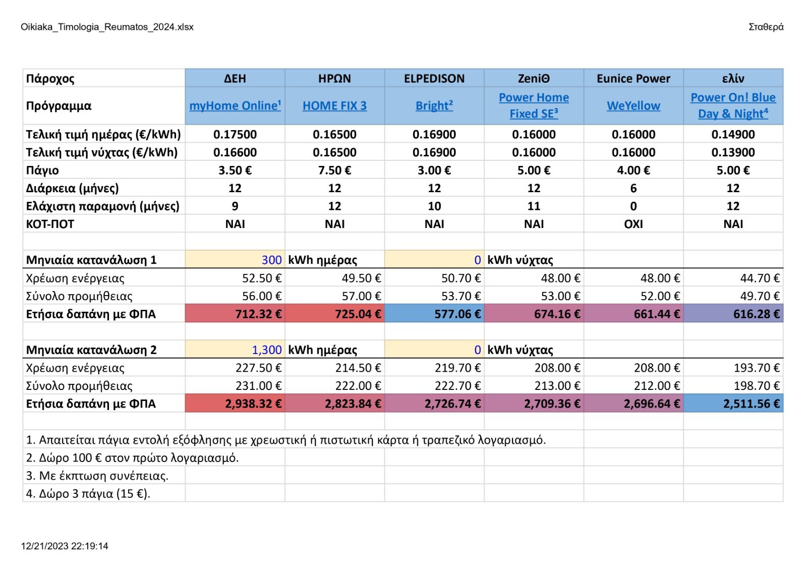Viewport: 807px width, 571px height.
Task: Click the 12/21/2023 22:19:14 timestamp footer
Action: (x=65, y=546)
